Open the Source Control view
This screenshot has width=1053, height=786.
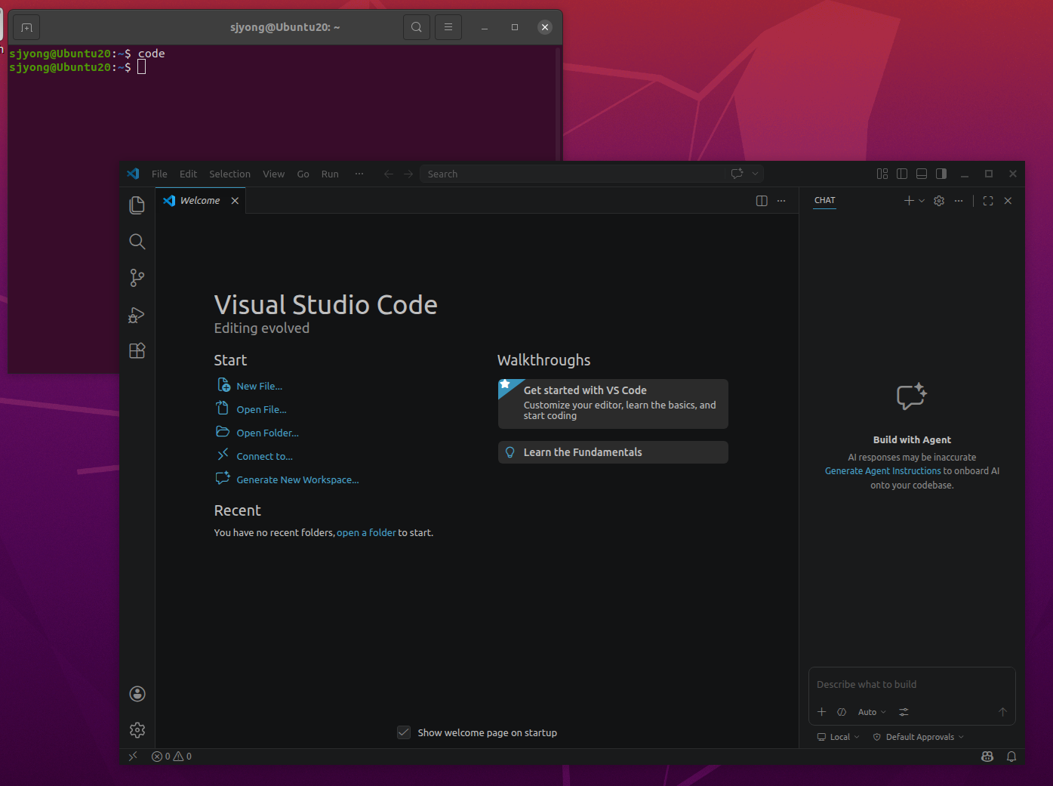pyautogui.click(x=137, y=278)
